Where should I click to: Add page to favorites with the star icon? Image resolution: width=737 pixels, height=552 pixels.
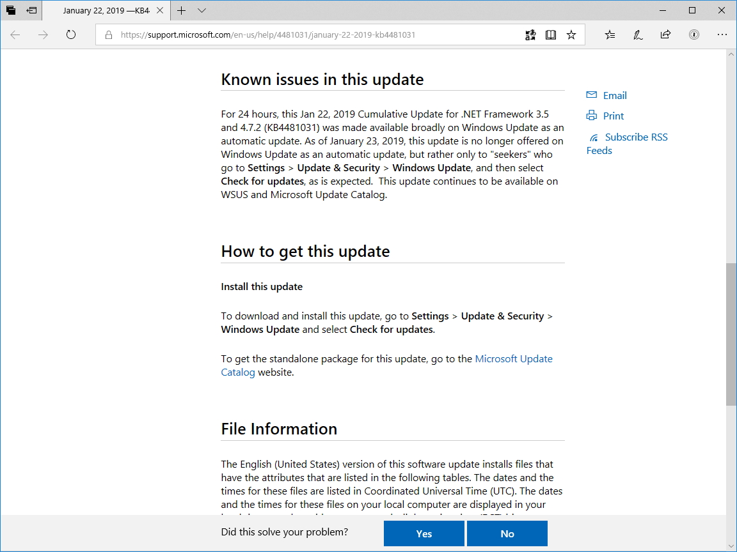pyautogui.click(x=571, y=34)
